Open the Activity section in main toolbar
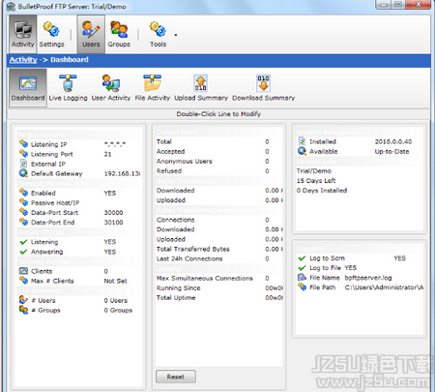Image resolution: width=435 pixels, height=392 pixels. tap(22, 34)
